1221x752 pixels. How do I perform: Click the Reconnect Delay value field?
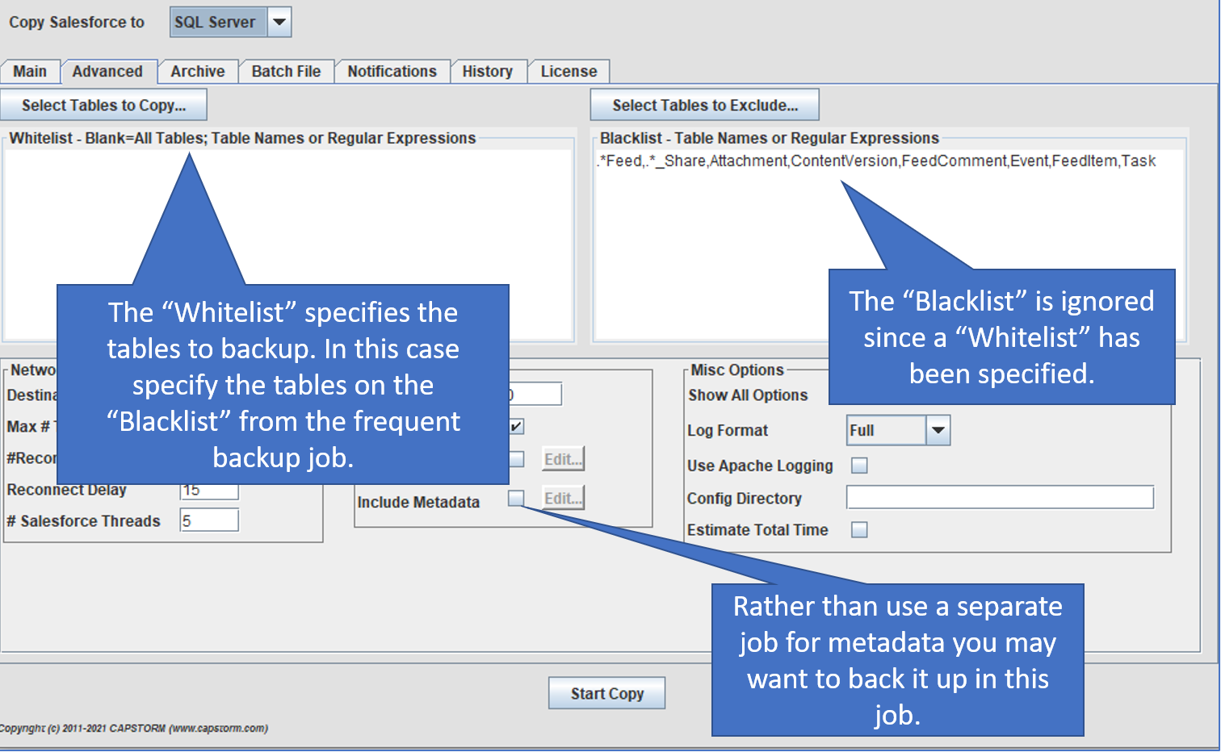(x=209, y=491)
